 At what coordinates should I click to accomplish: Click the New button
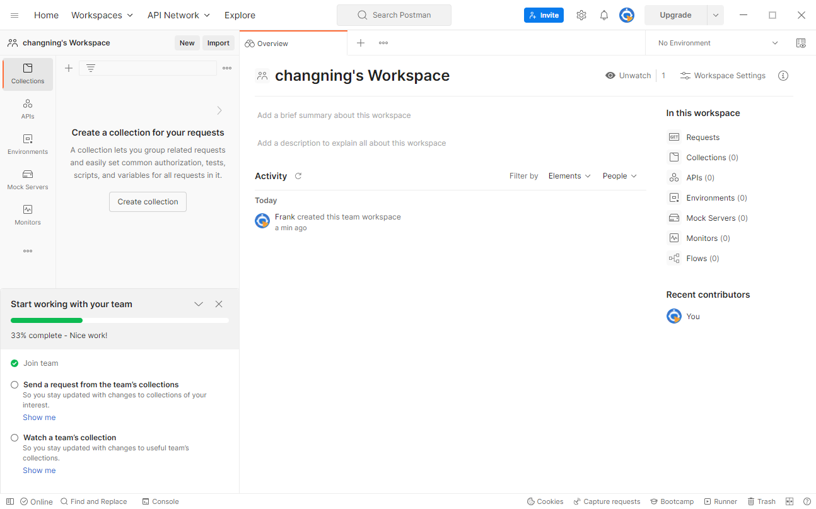click(187, 43)
